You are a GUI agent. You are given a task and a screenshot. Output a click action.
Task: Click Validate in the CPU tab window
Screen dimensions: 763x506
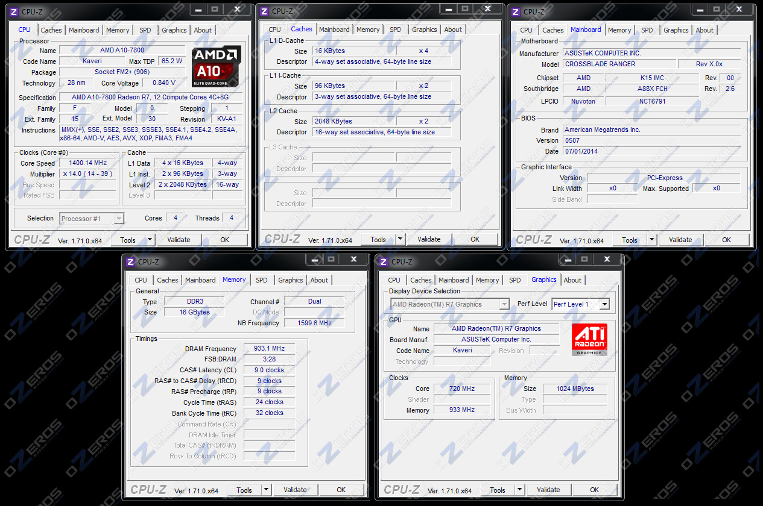[x=179, y=240]
